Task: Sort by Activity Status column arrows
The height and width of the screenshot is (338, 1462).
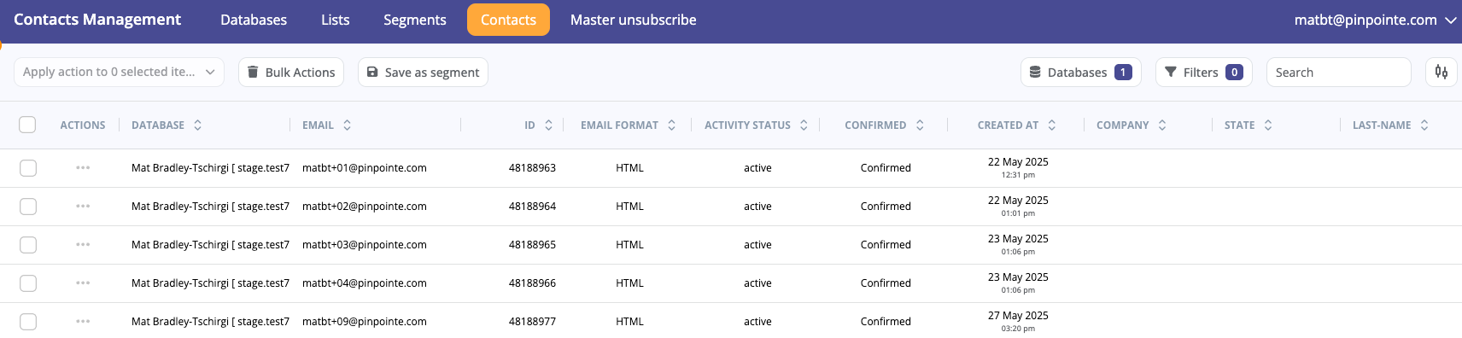Action: 804,125
